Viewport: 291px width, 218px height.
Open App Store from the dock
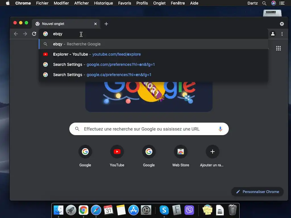coord(134,210)
